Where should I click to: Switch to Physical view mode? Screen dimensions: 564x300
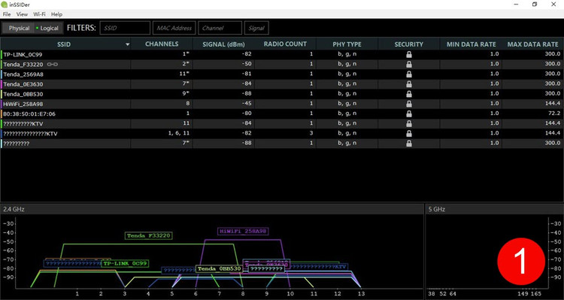click(x=19, y=28)
